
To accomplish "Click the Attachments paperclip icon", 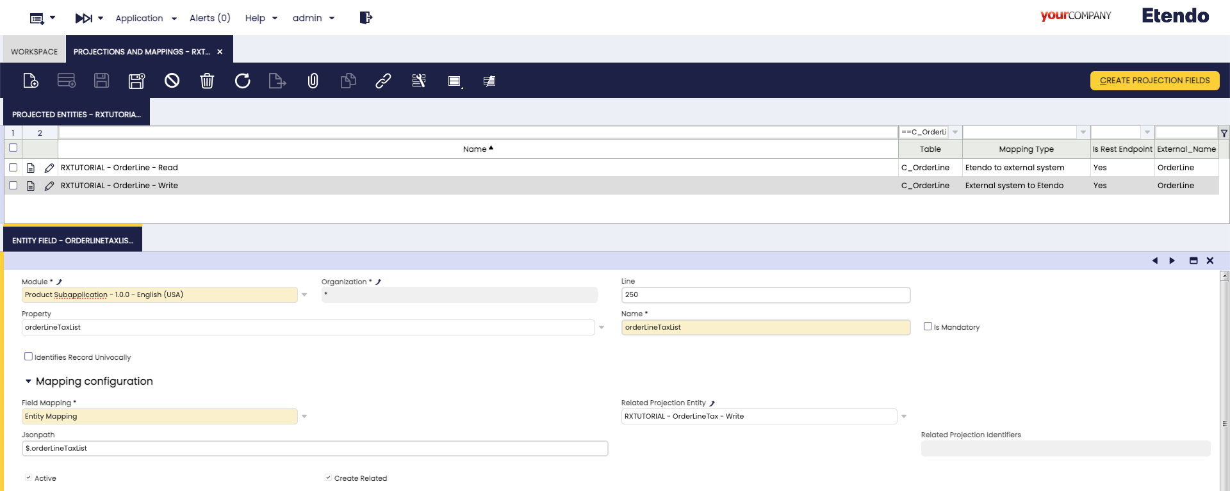I will tap(313, 81).
